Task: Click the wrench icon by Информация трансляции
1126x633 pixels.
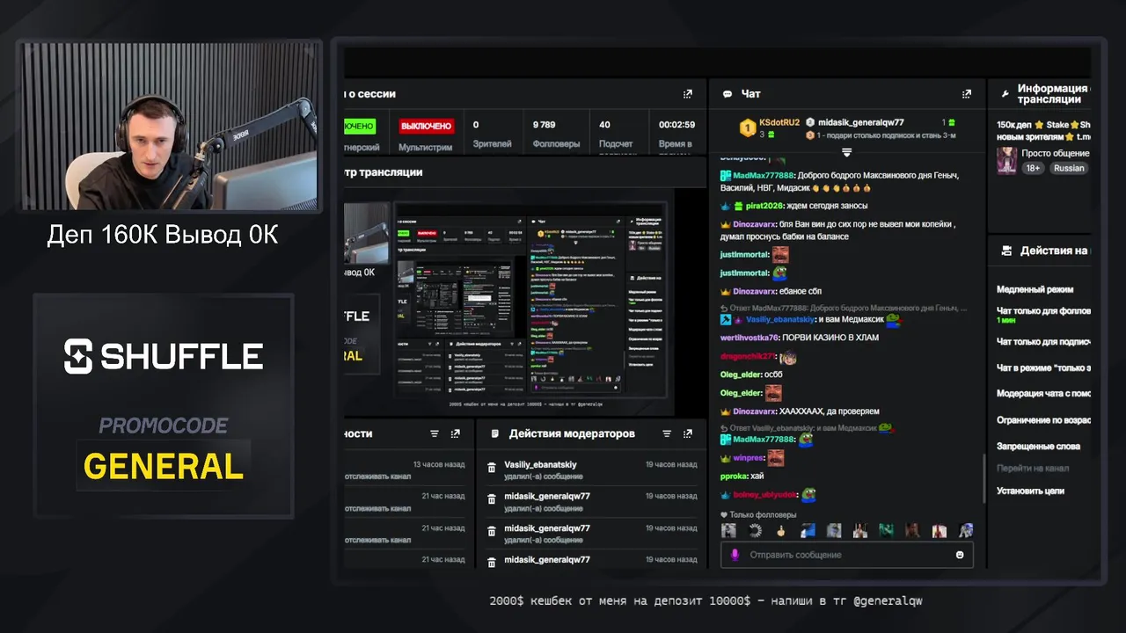Action: point(1005,93)
